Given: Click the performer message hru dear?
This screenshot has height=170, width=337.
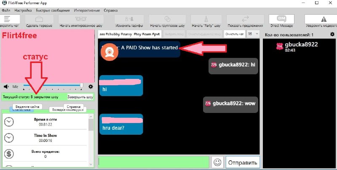Looking at the screenshot, I should (x=121, y=124).
